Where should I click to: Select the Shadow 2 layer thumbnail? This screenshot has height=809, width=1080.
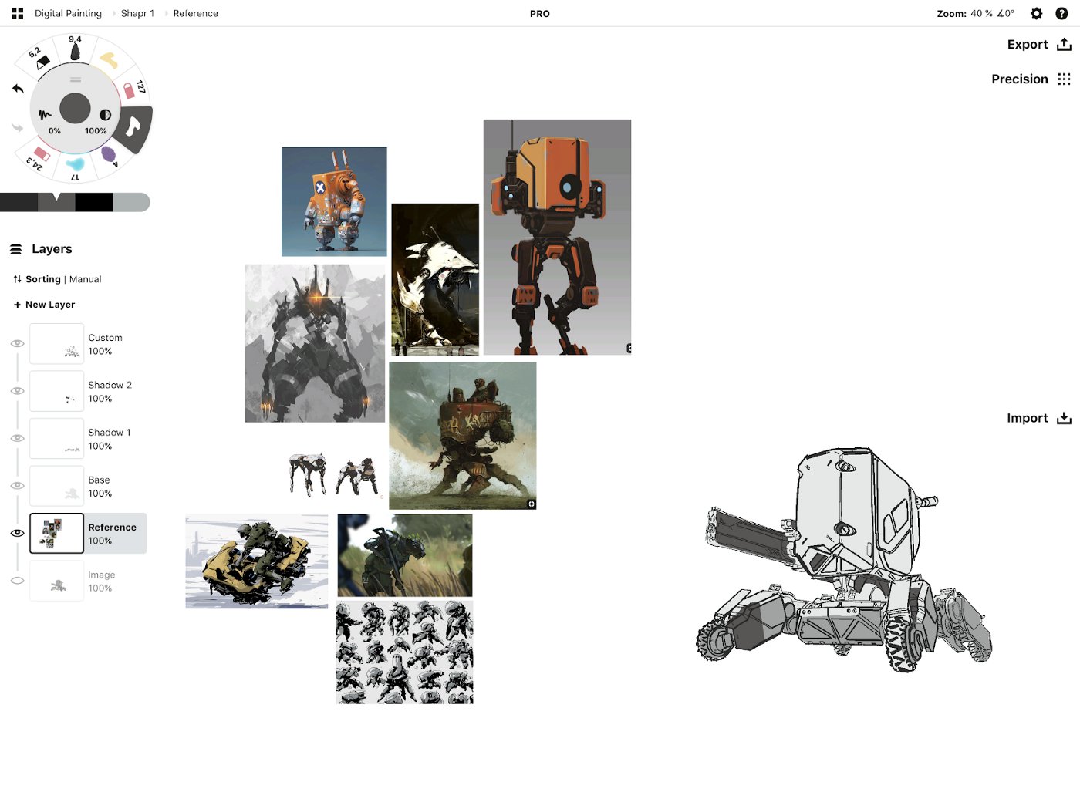coord(56,391)
